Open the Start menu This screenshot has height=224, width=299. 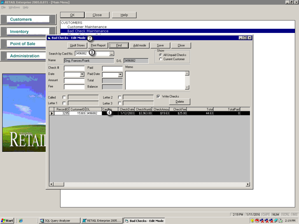click(x=7, y=220)
